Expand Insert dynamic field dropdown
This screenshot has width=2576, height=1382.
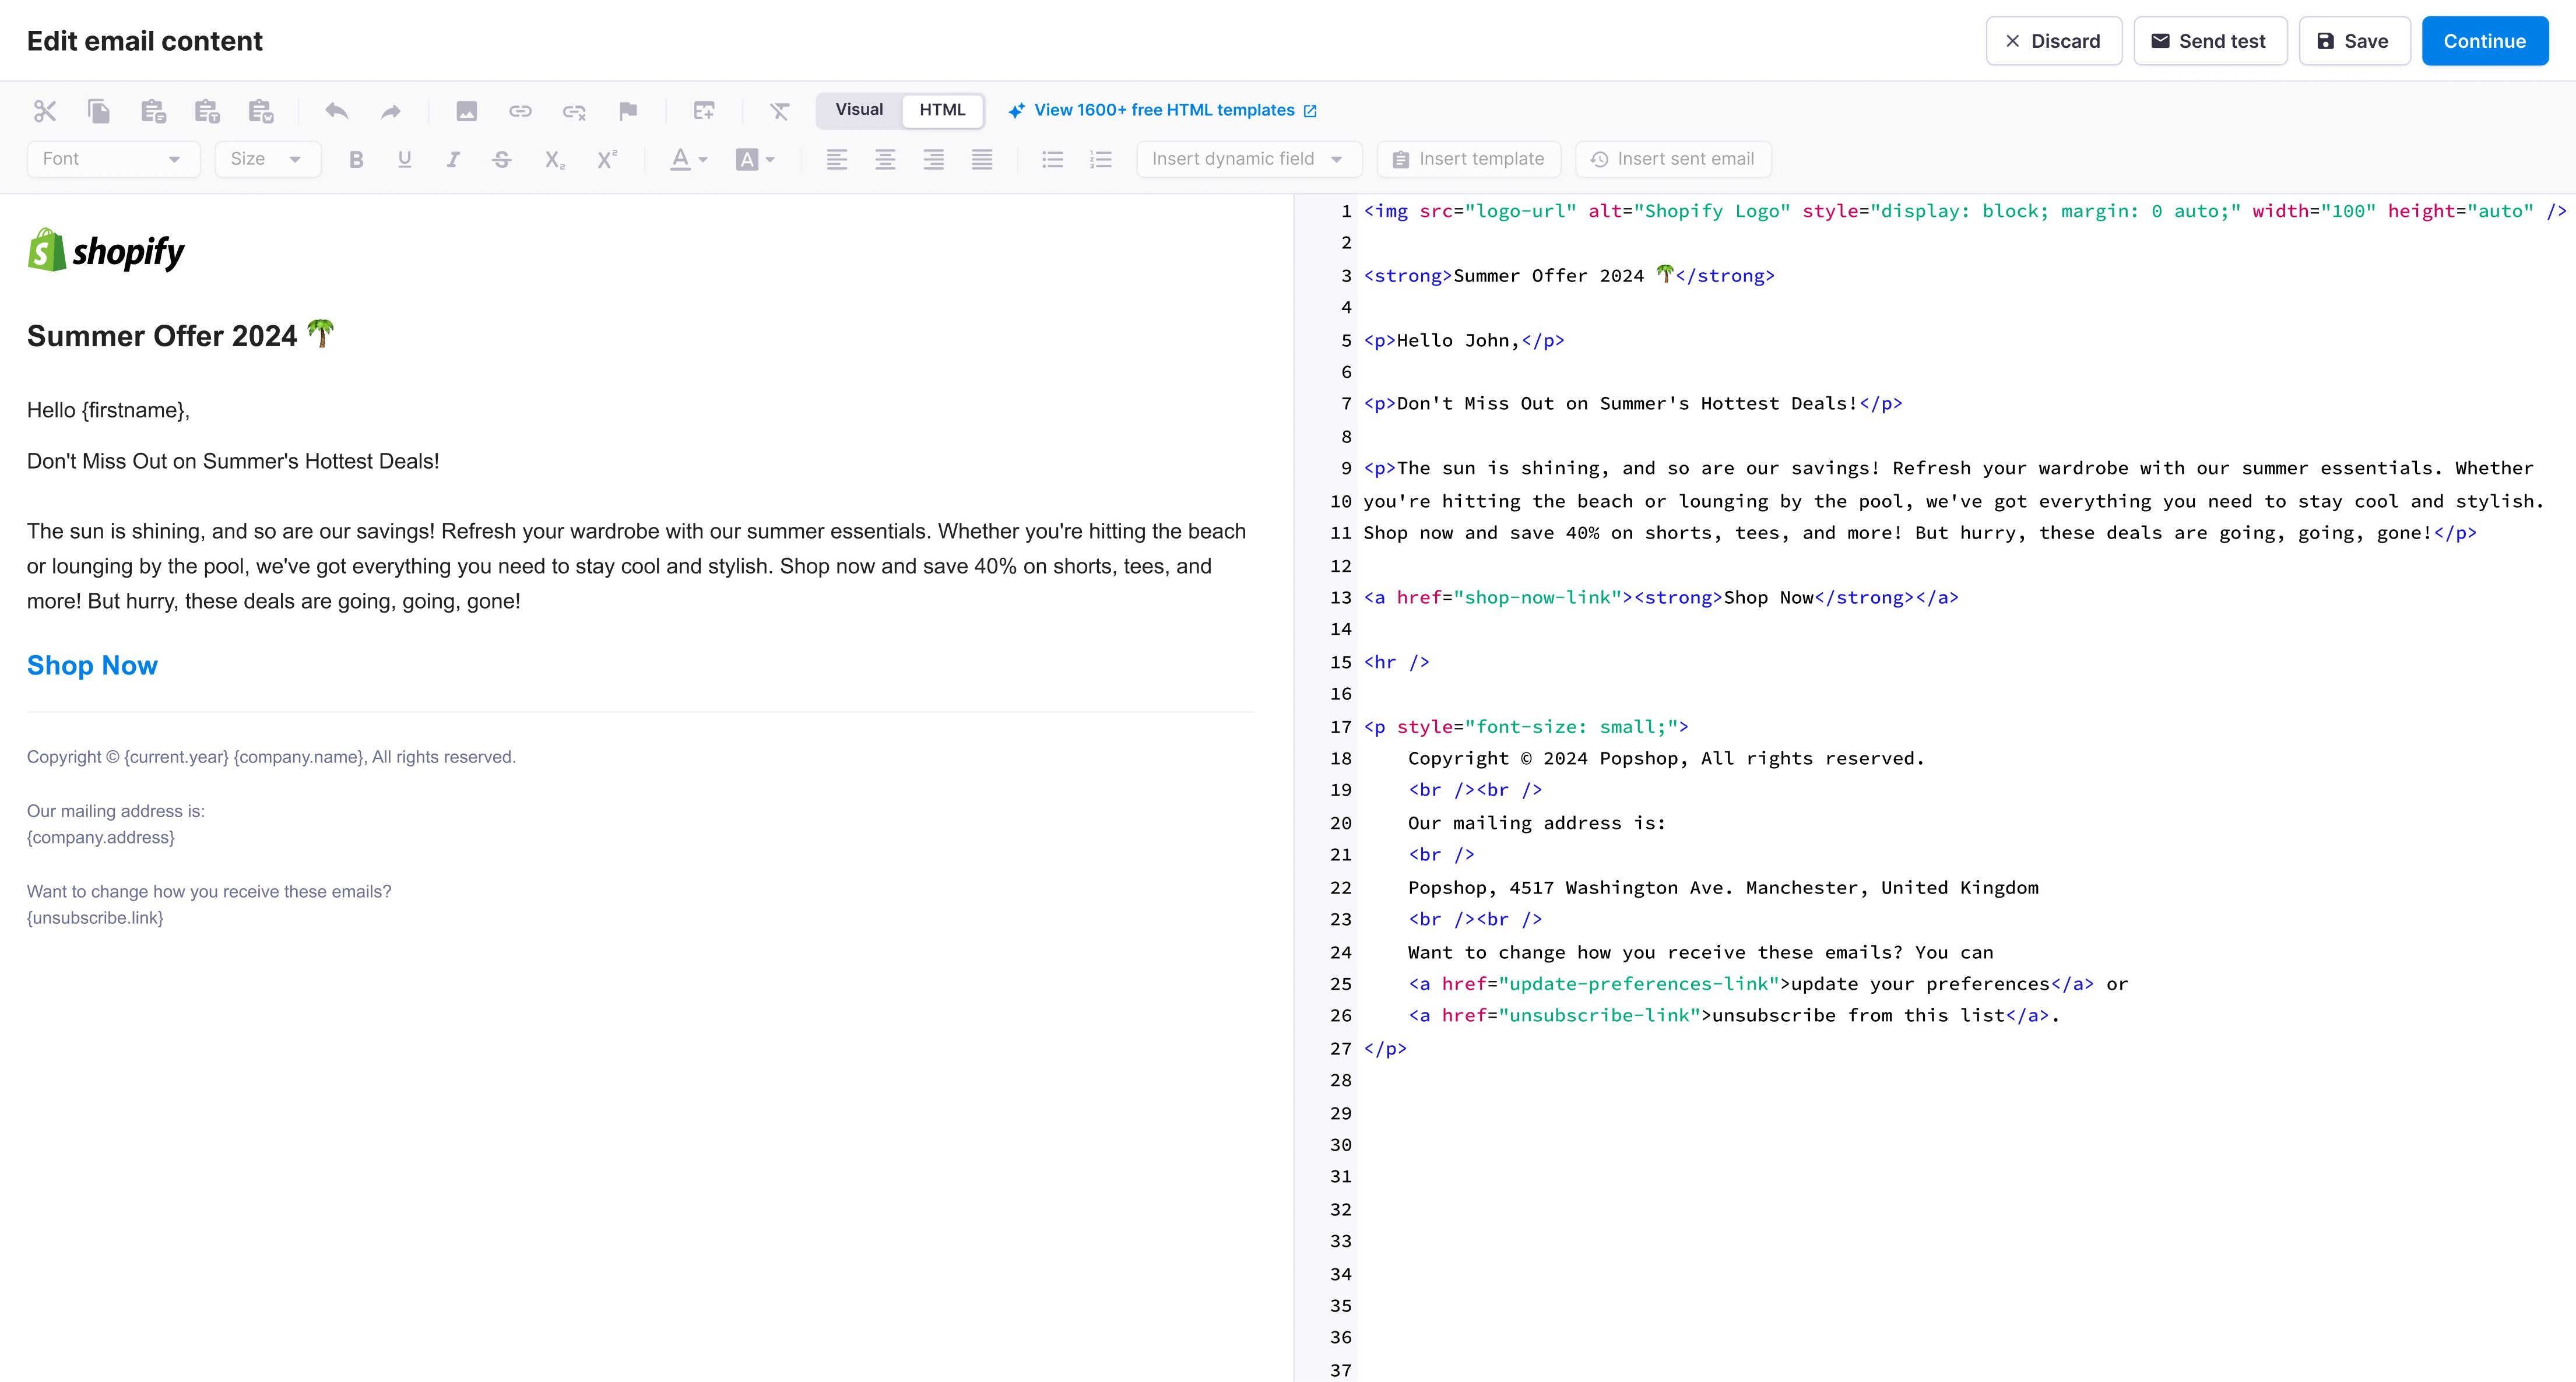1249,159
